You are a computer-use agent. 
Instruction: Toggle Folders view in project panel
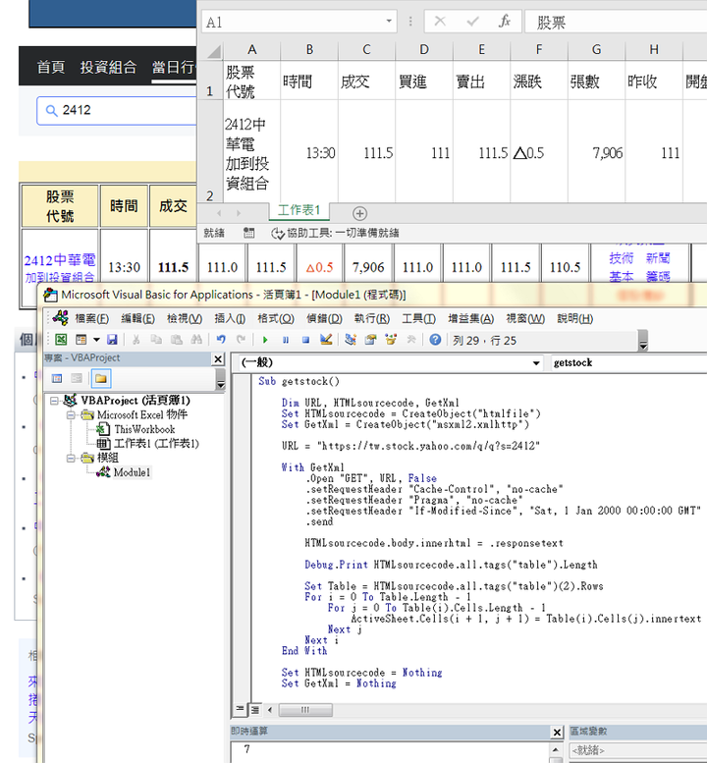pyautogui.click(x=101, y=378)
